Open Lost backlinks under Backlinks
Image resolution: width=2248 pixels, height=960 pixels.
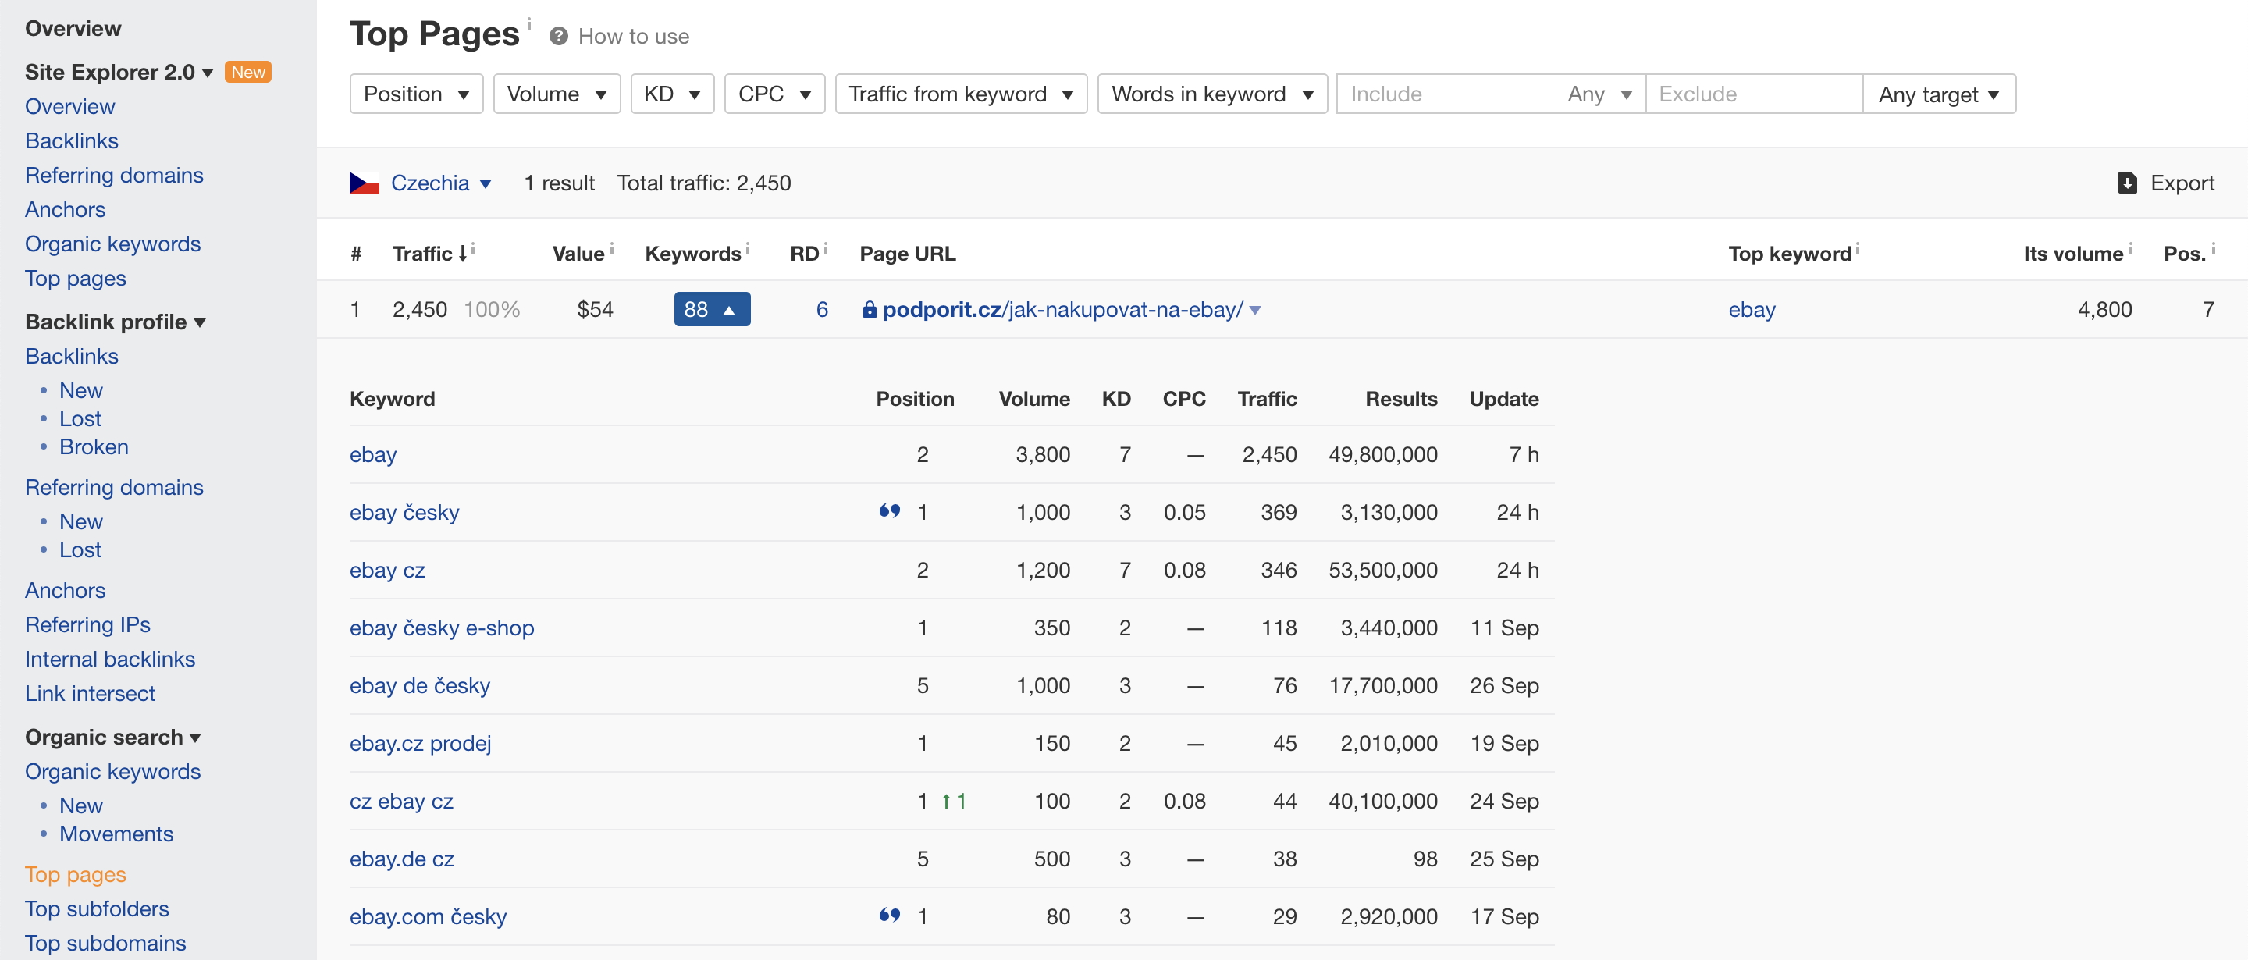click(80, 419)
